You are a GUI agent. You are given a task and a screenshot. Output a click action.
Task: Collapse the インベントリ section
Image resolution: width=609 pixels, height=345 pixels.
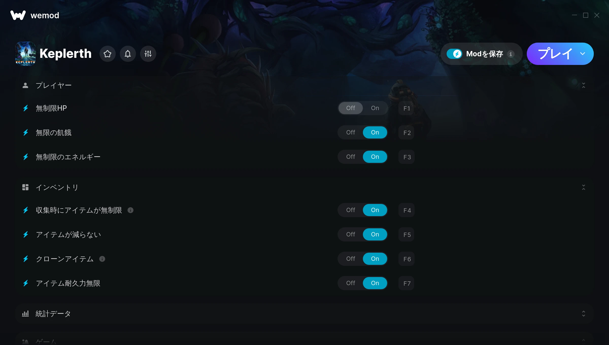583,187
